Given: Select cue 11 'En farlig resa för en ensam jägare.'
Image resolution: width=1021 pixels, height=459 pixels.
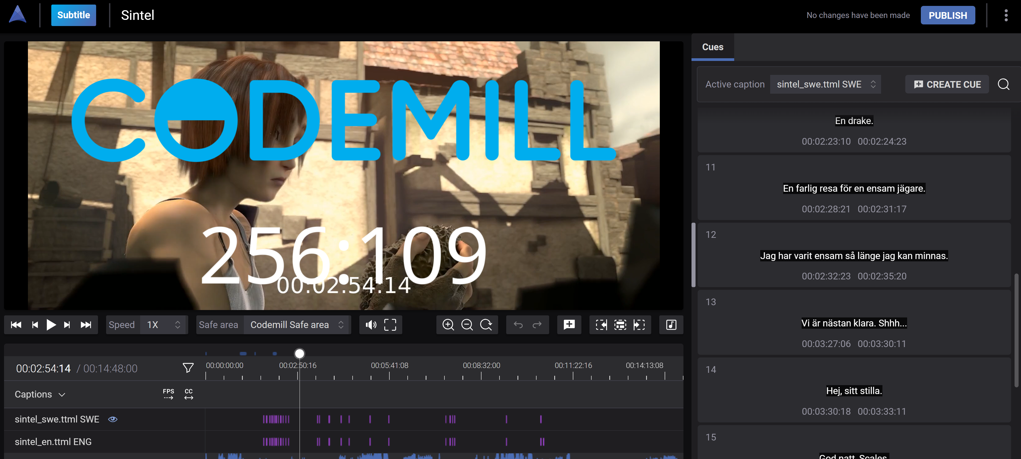Looking at the screenshot, I should tap(854, 188).
